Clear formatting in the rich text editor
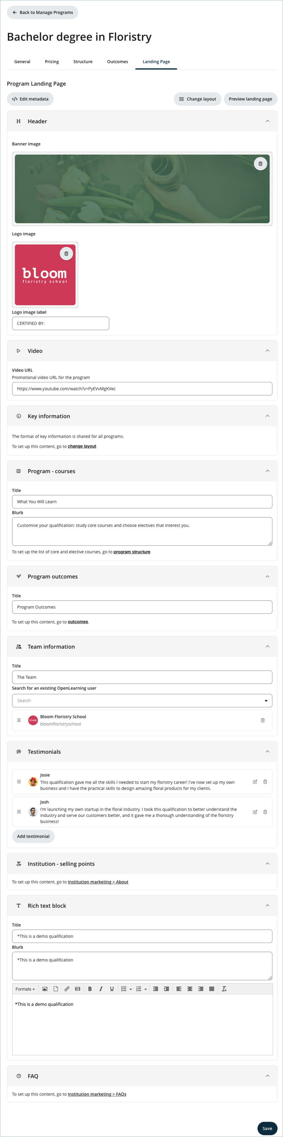283x1137 pixels. click(224, 989)
